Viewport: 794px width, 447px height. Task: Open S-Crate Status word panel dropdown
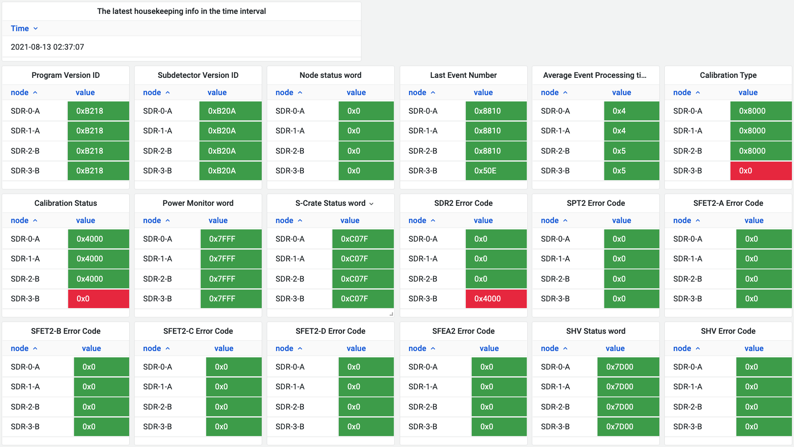(x=372, y=204)
